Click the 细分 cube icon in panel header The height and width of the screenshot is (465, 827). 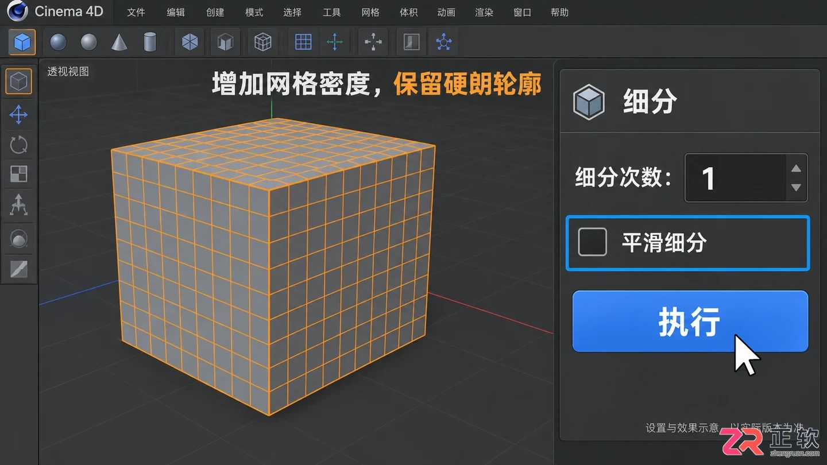click(589, 102)
